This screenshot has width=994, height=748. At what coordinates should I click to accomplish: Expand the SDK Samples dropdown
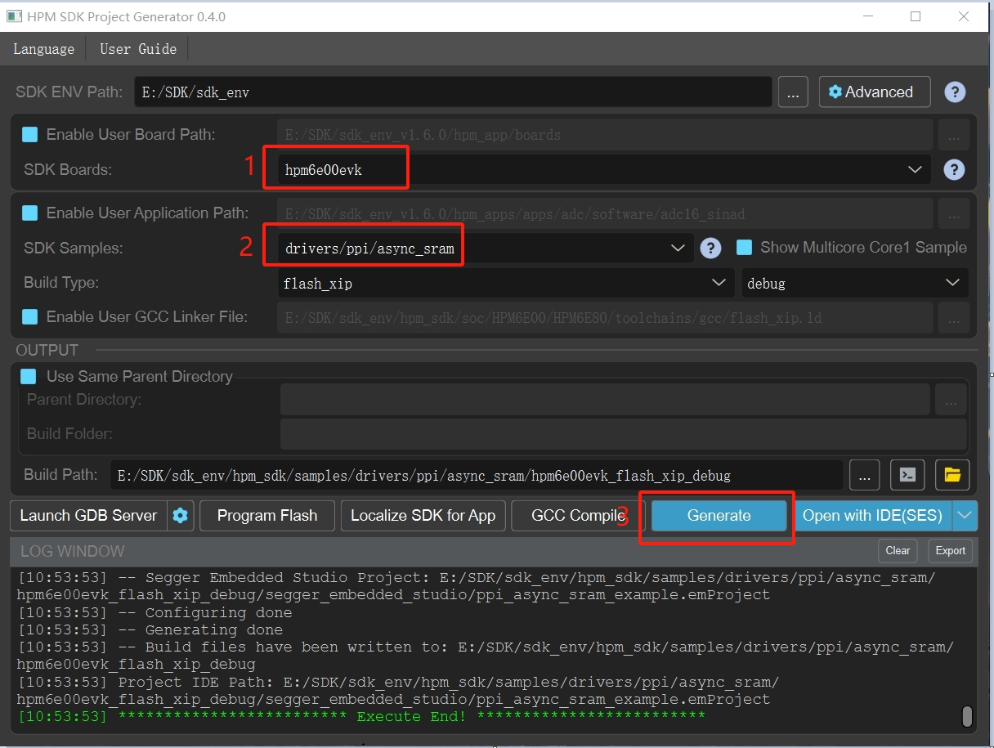pos(486,249)
